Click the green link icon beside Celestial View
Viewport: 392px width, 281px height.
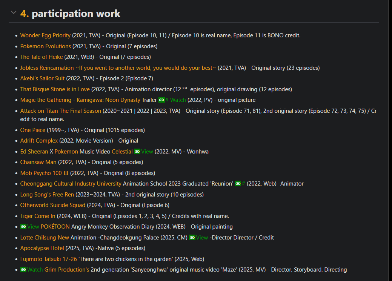point(137,152)
